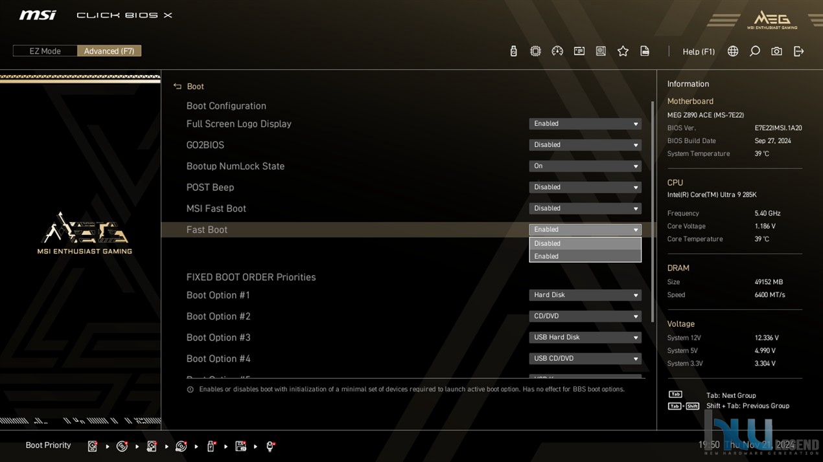
Task: Select the highlighted Fast Boot row label
Action: click(x=207, y=230)
